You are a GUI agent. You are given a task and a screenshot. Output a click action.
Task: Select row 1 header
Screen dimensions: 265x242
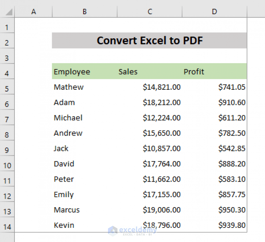(7, 25)
